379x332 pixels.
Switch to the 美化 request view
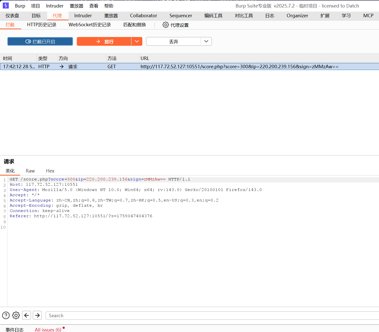coord(10,171)
